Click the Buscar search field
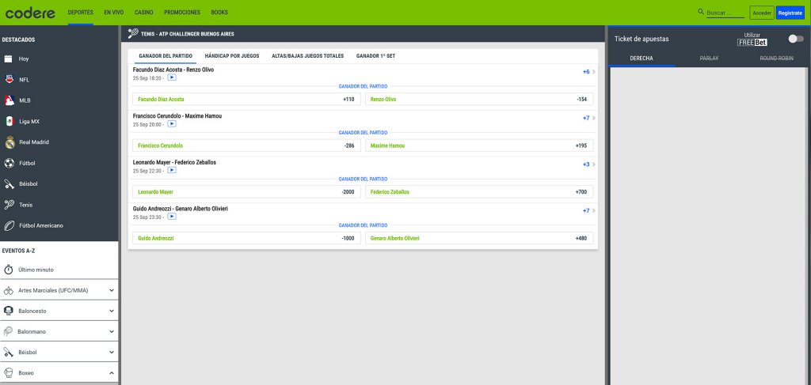Image resolution: width=811 pixels, height=385 pixels. 725,13
